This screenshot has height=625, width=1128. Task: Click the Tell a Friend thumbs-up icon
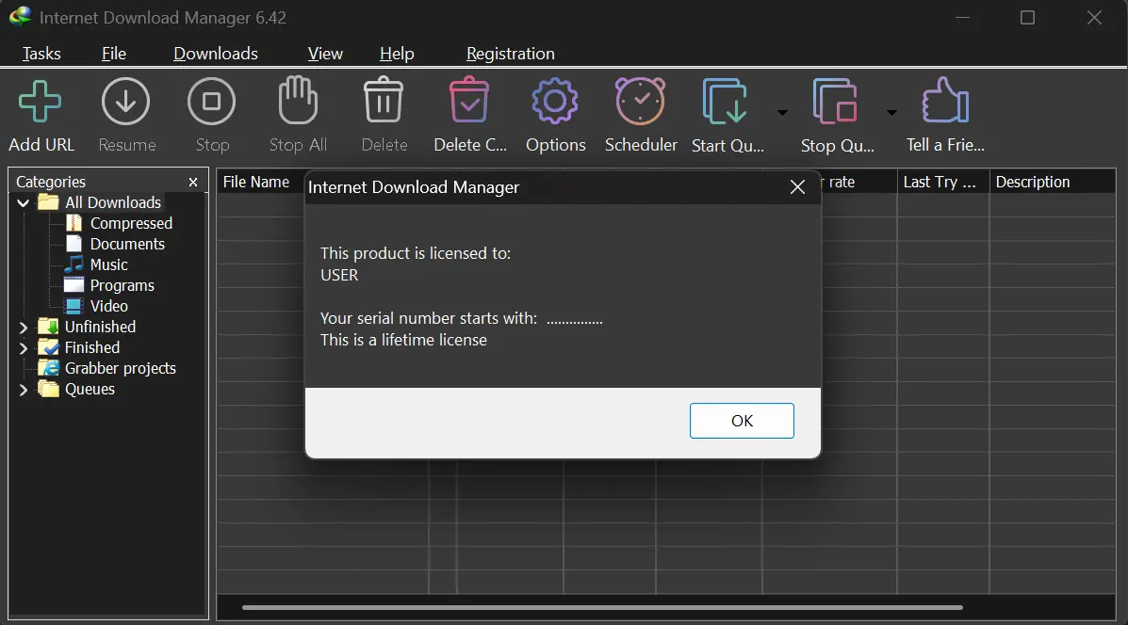tap(945, 100)
